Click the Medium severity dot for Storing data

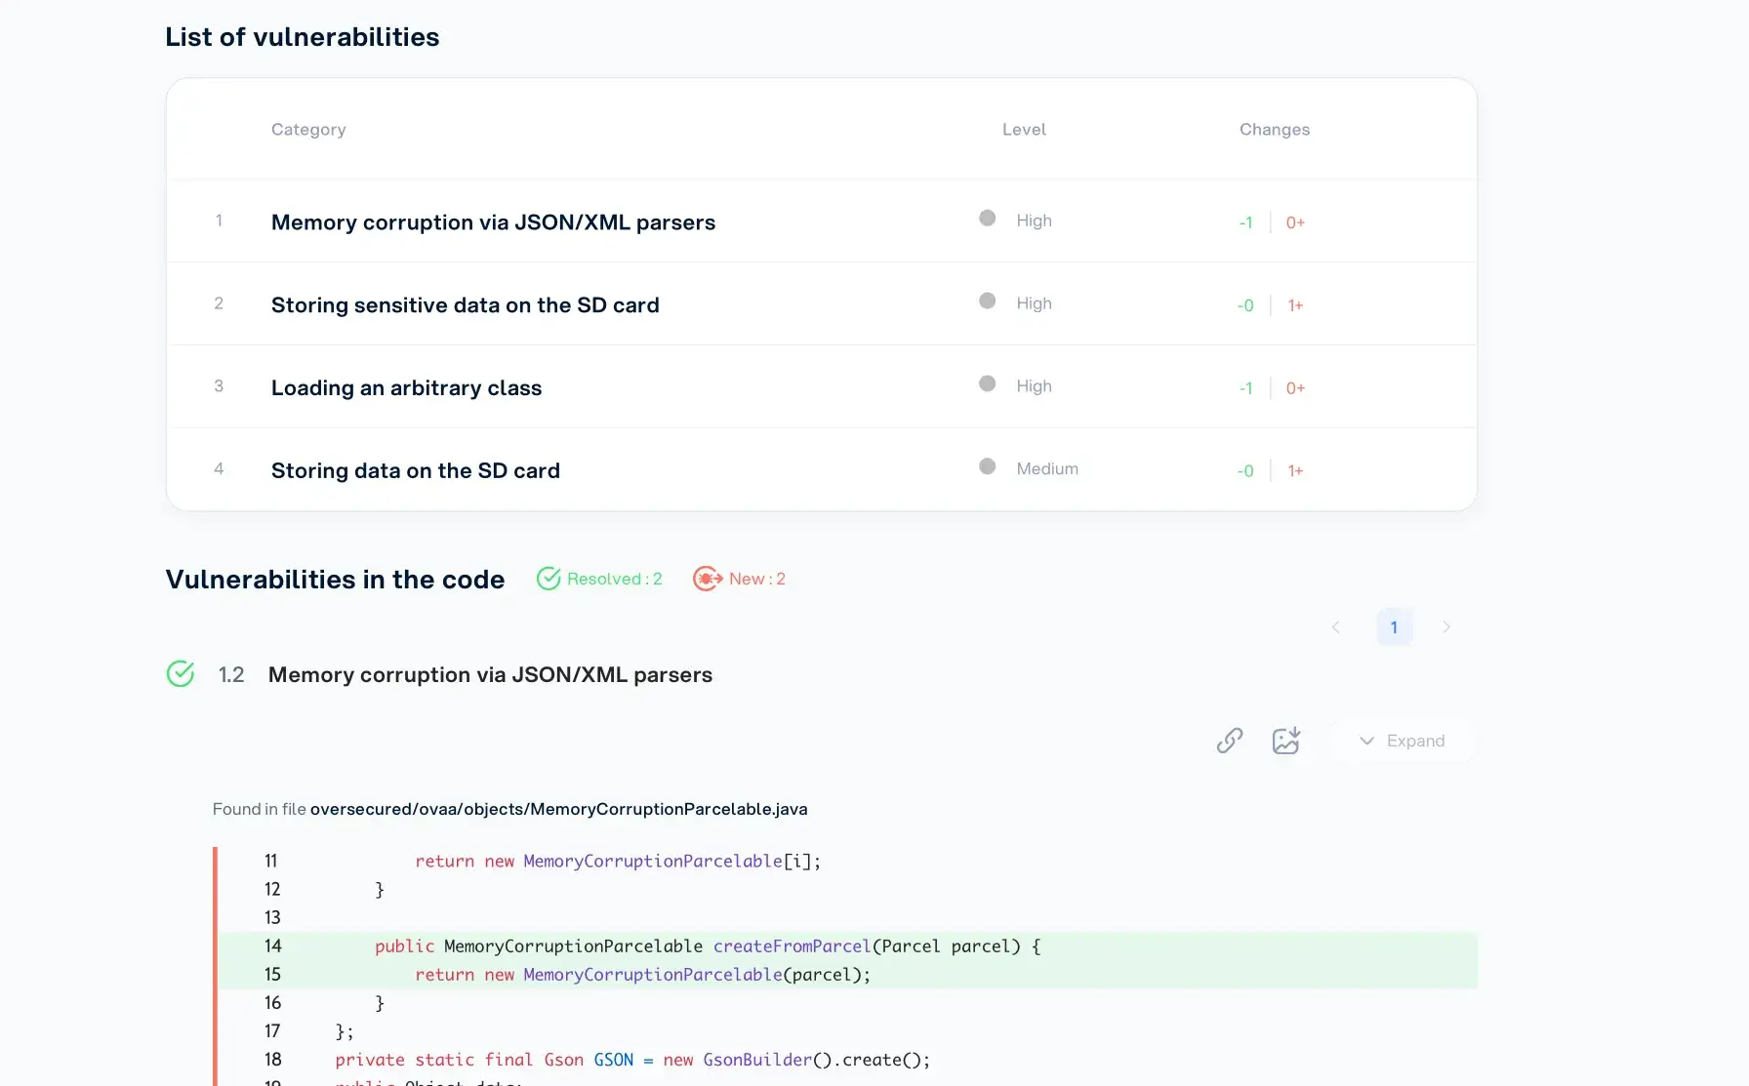coord(987,466)
